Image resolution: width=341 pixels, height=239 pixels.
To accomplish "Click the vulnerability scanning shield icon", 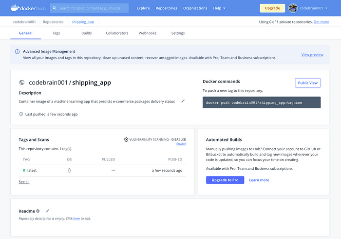I will (126, 139).
